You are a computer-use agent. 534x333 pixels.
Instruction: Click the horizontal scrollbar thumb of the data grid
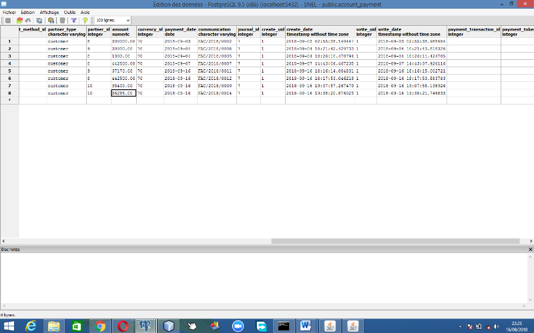[x=395, y=241]
